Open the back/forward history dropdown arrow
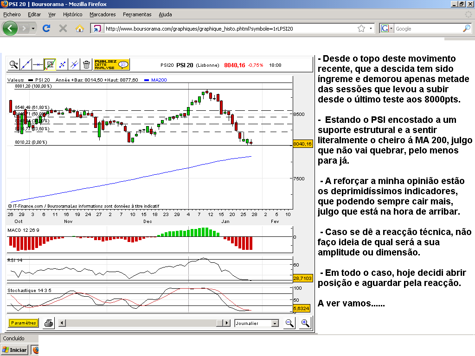The height and width of the screenshot is (356, 475). tap(33, 28)
